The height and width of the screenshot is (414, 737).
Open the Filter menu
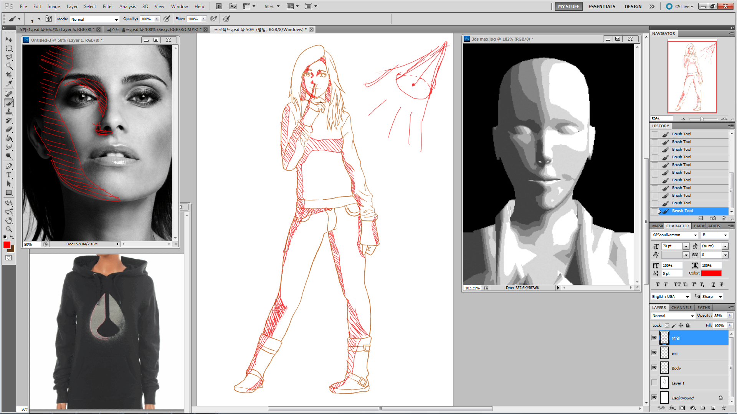[x=108, y=7]
